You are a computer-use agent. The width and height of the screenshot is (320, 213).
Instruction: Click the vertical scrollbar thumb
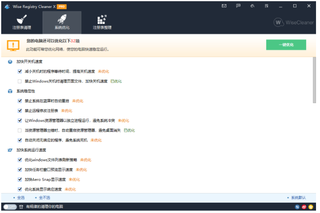tap(314, 80)
